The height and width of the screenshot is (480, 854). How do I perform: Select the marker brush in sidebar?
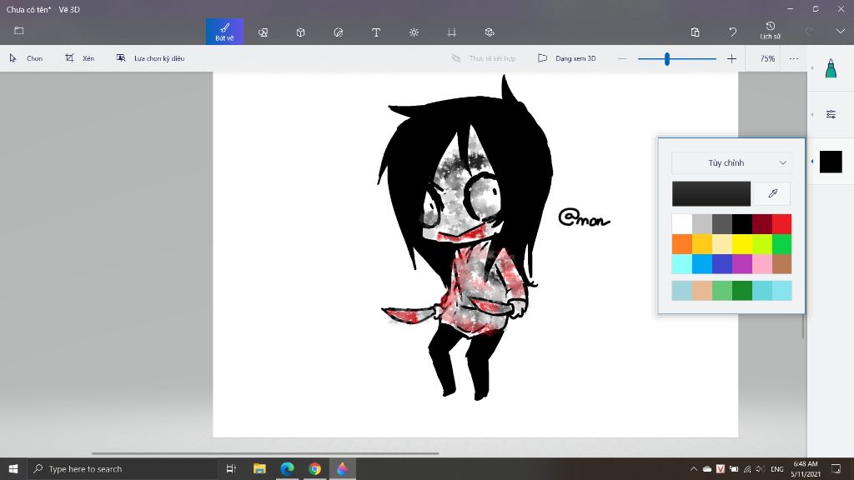(831, 68)
